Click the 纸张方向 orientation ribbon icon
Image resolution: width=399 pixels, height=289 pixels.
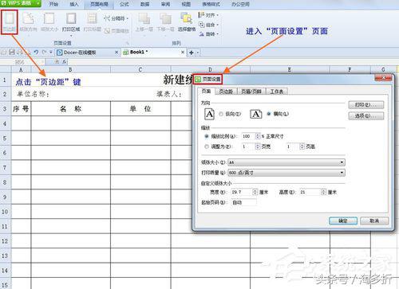tap(28, 22)
